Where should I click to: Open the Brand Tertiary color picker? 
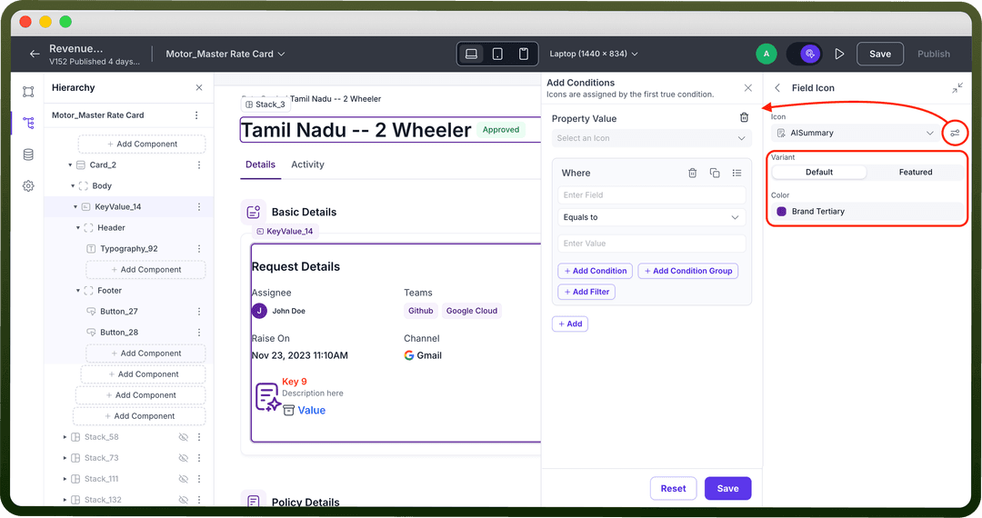[x=867, y=212]
